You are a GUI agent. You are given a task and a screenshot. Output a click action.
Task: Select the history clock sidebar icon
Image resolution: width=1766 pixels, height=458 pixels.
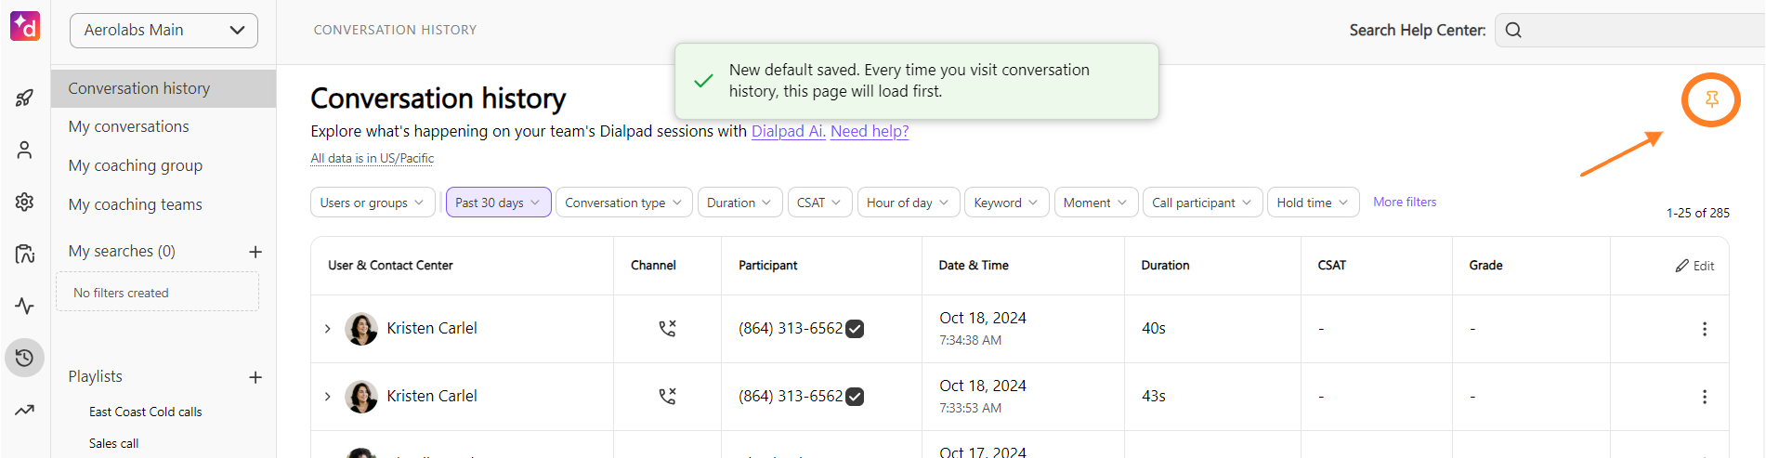25,358
